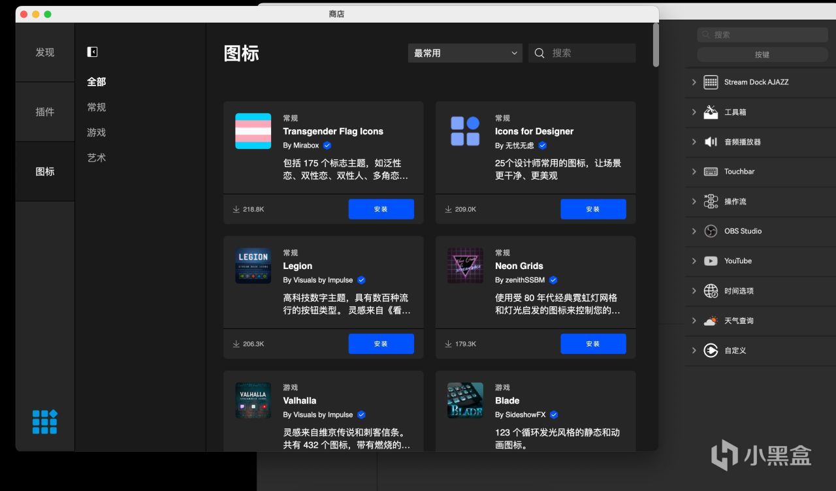This screenshot has width=836, height=491.
Task: Install Transgender Flag Icons pack
Action: pyautogui.click(x=381, y=209)
